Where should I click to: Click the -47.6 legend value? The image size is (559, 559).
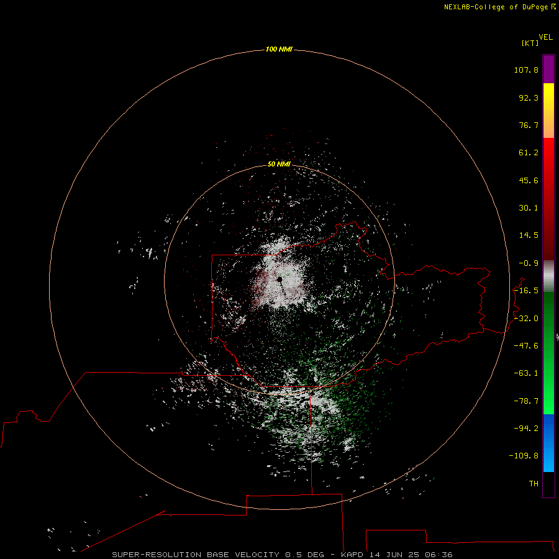click(526, 346)
